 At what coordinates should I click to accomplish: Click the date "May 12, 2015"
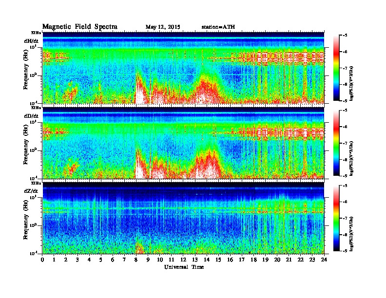point(163,27)
